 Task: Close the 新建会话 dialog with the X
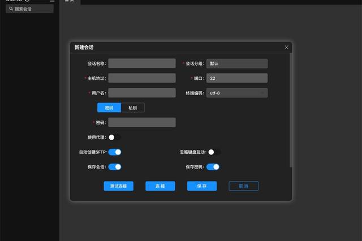[x=286, y=48]
